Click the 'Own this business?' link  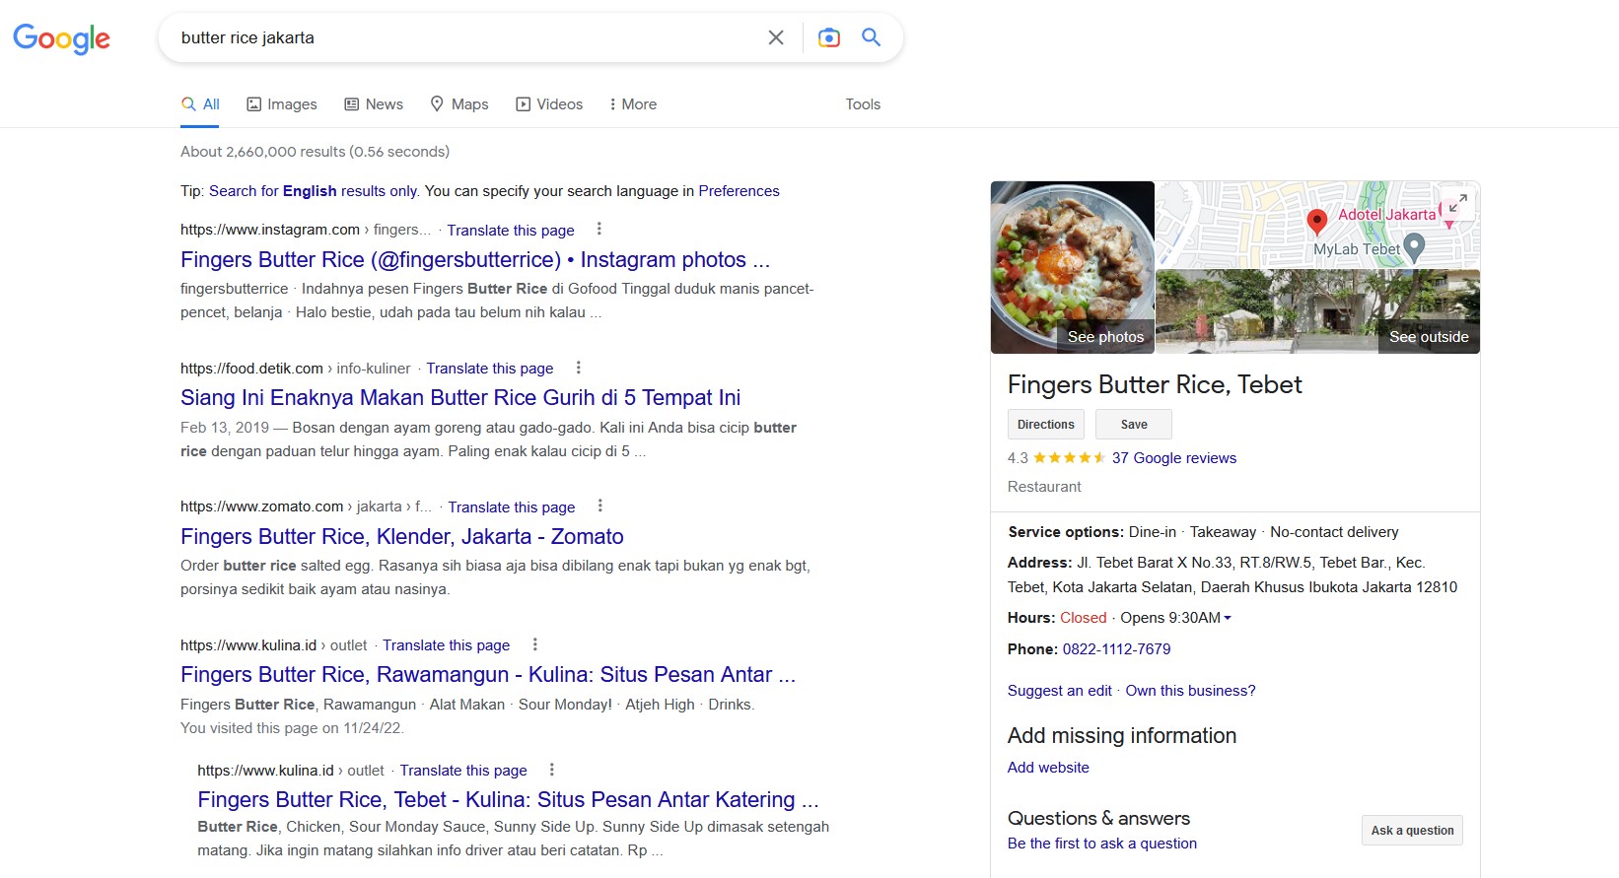click(x=1191, y=691)
